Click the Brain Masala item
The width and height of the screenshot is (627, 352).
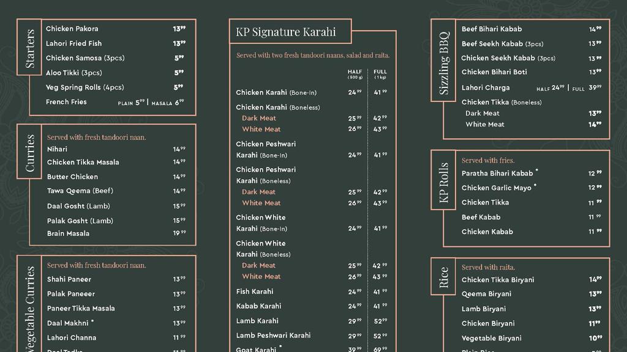68,233
